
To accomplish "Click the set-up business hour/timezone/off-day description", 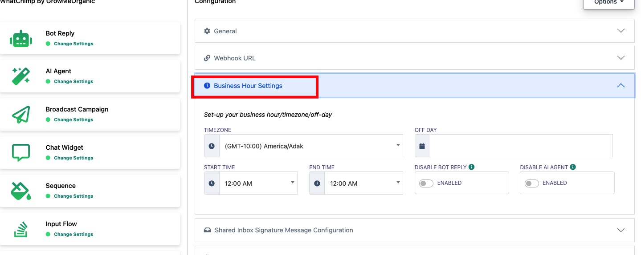I will 268,115.
